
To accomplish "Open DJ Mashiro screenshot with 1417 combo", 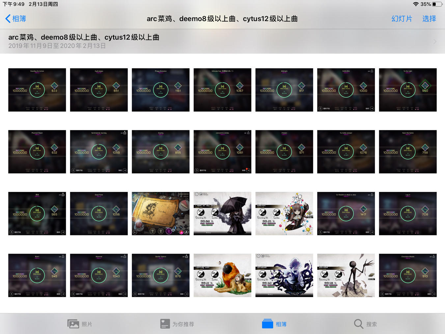I will (x=346, y=213).
